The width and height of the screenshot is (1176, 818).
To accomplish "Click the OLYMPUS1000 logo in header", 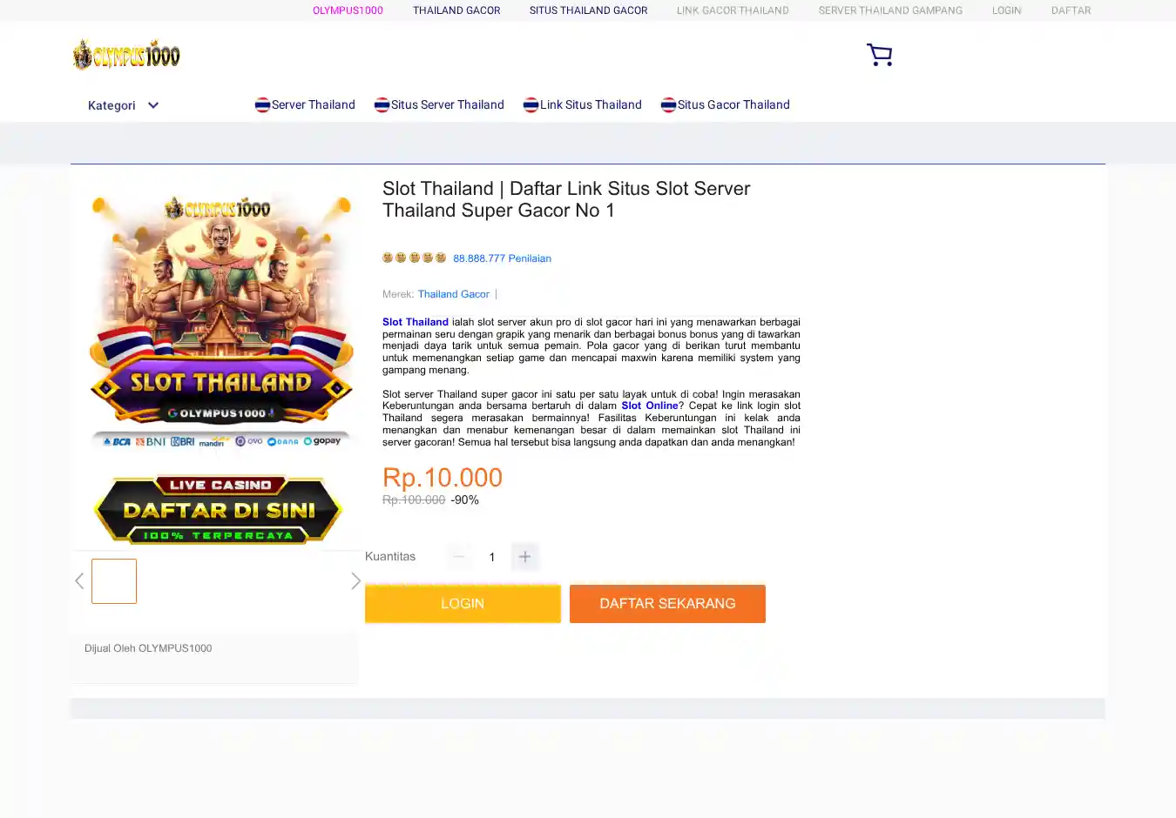I will point(126,55).
